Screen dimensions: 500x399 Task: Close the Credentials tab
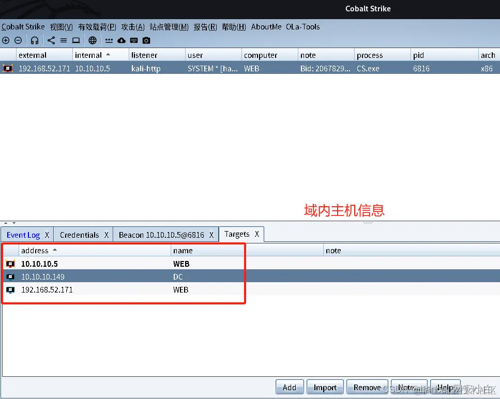[x=107, y=235]
